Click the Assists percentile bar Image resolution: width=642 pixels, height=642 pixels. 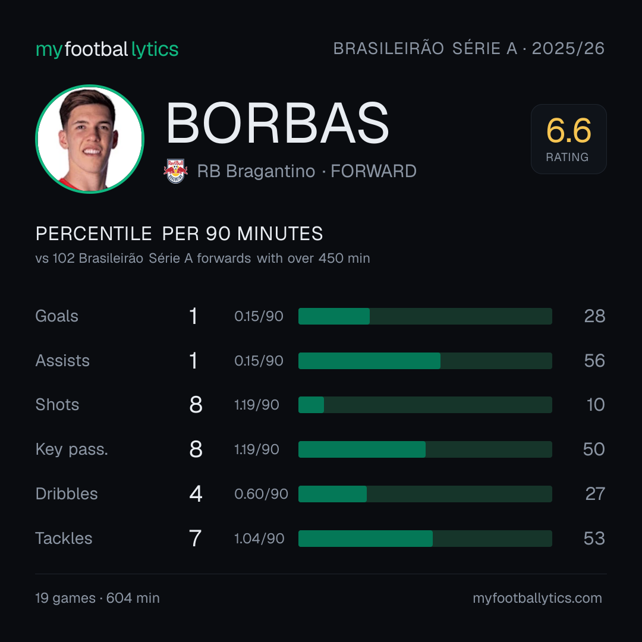[x=425, y=361]
